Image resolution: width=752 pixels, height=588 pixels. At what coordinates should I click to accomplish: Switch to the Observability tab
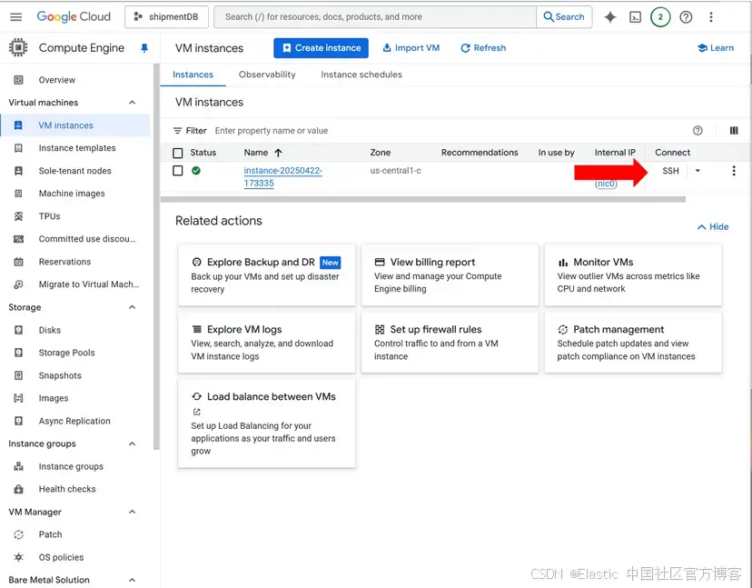click(267, 75)
